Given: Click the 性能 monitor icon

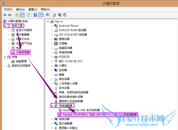Looking at the screenshot, I should click(13, 48).
